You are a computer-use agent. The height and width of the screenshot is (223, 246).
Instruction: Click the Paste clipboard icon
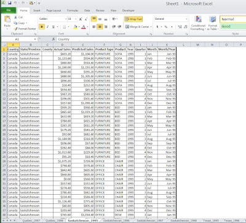tap(7, 19)
